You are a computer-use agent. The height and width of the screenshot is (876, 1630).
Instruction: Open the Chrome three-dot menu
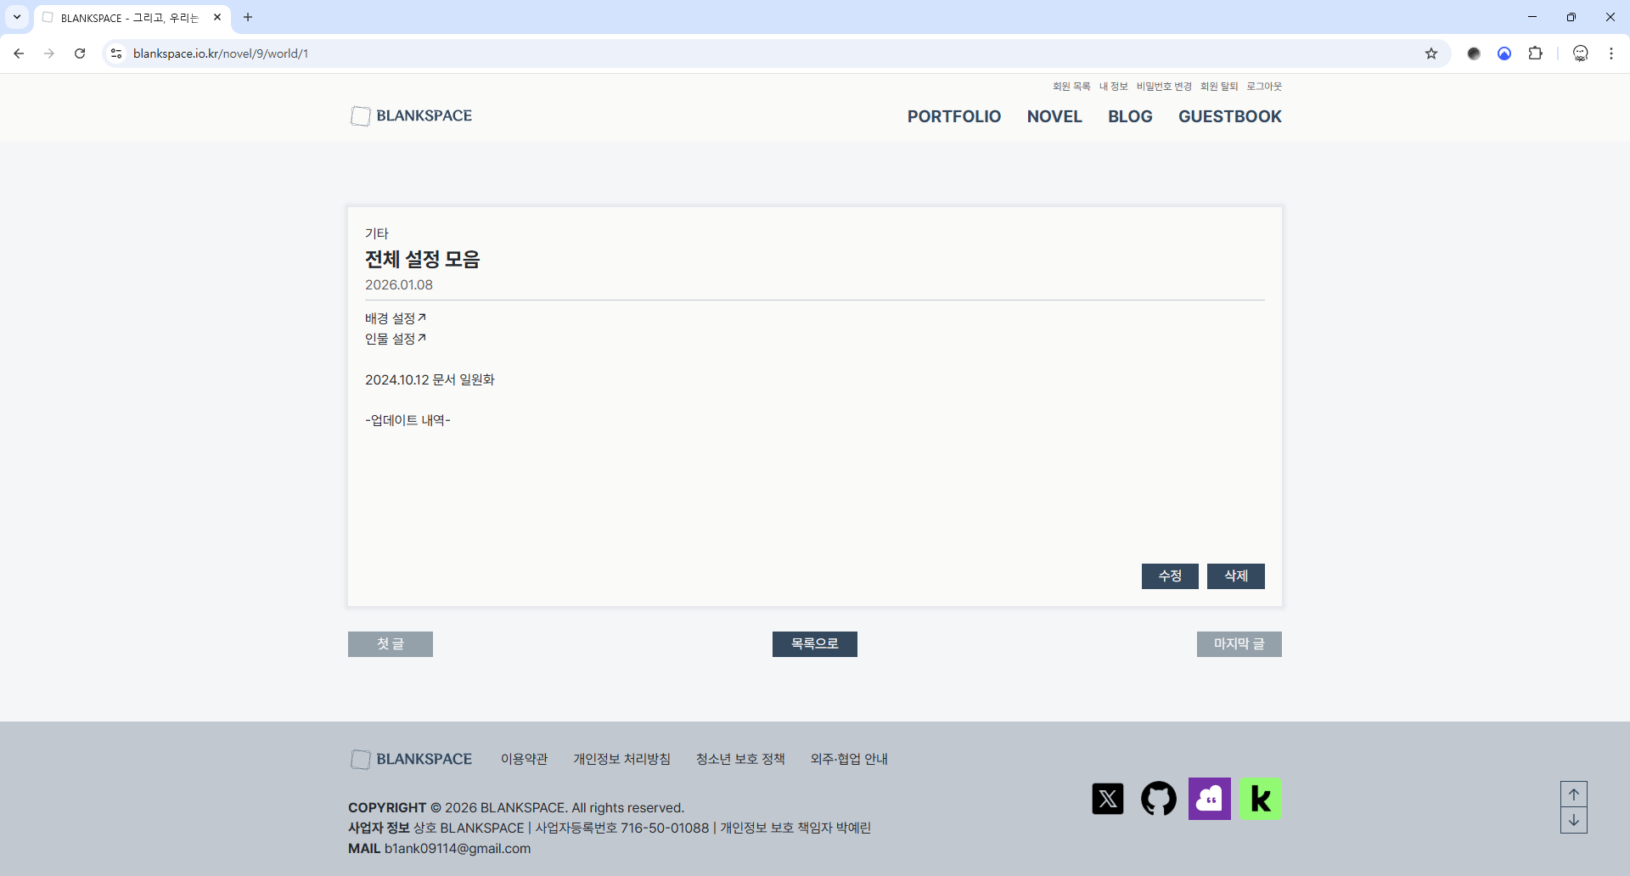coord(1610,53)
